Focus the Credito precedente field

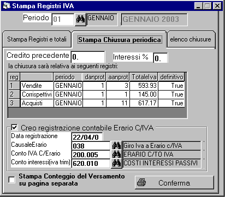(x=88, y=57)
